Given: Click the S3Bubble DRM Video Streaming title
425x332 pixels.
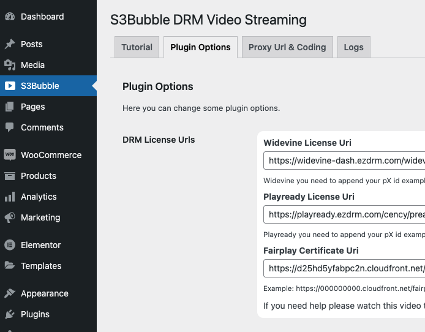Looking at the screenshot, I should pyautogui.click(x=208, y=20).
